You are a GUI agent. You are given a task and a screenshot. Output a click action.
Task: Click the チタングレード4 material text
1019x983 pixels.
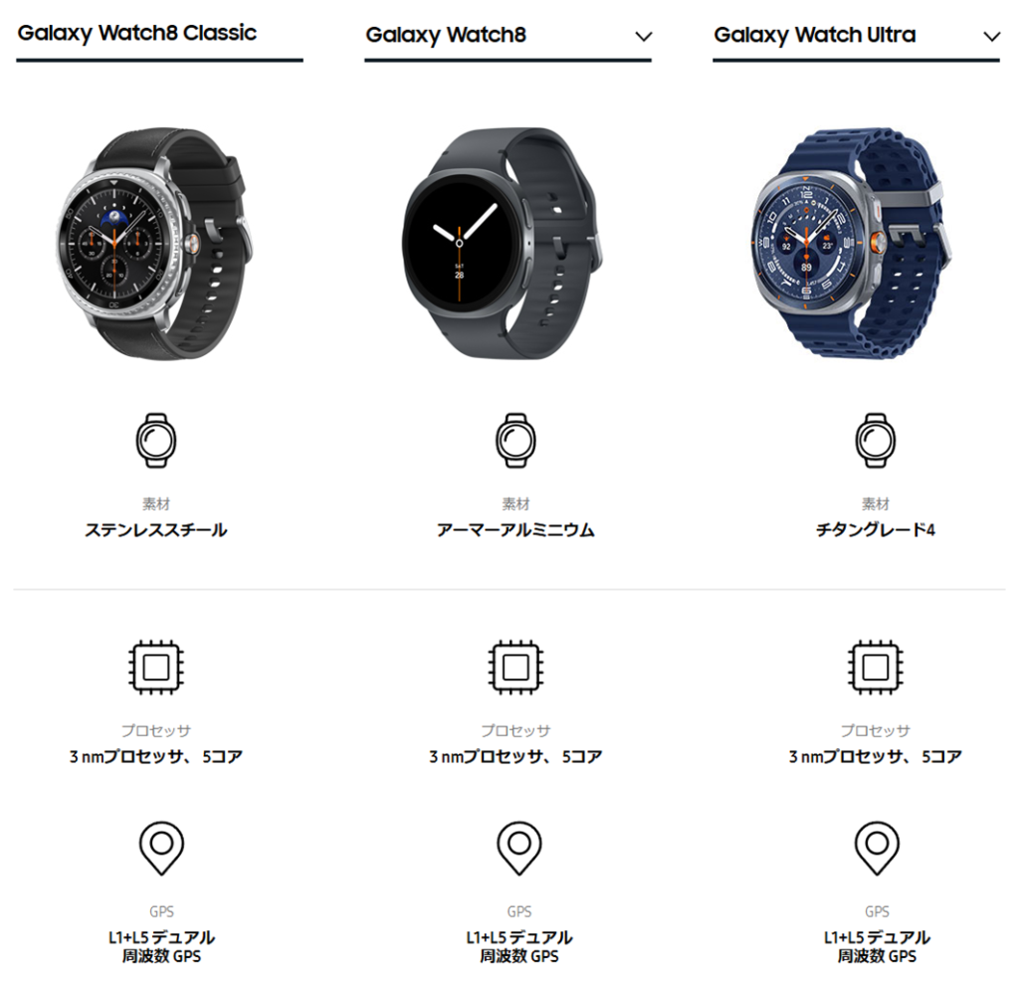pyautogui.click(x=875, y=530)
